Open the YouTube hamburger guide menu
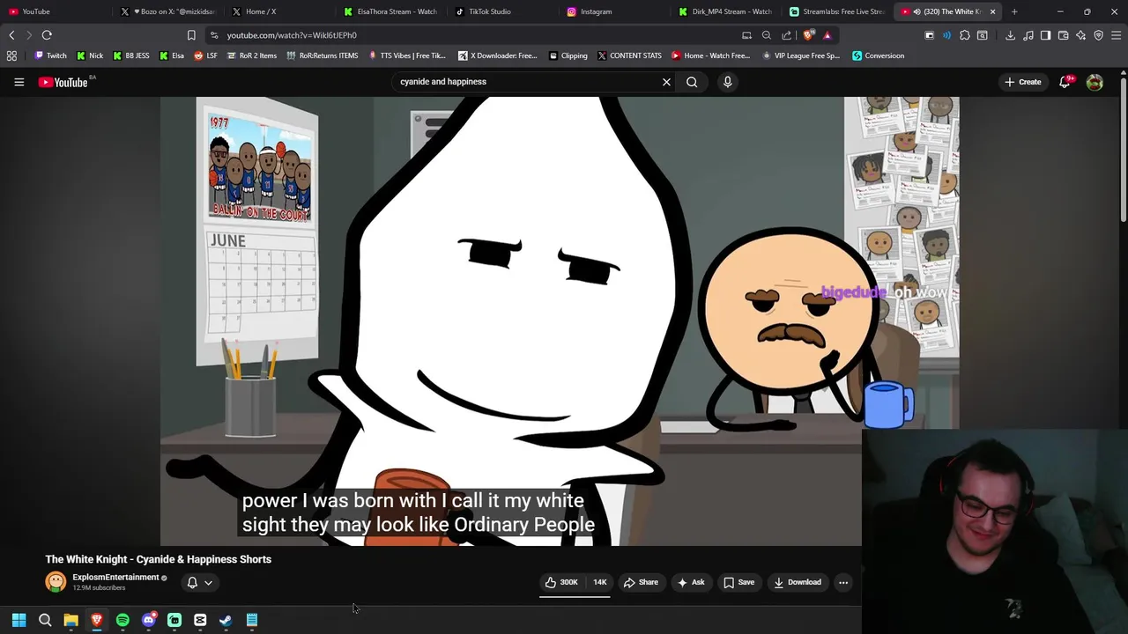Image resolution: width=1128 pixels, height=634 pixels. coord(19,82)
